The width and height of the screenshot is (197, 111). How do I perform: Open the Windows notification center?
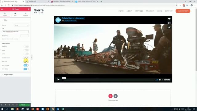[x=194, y=109]
